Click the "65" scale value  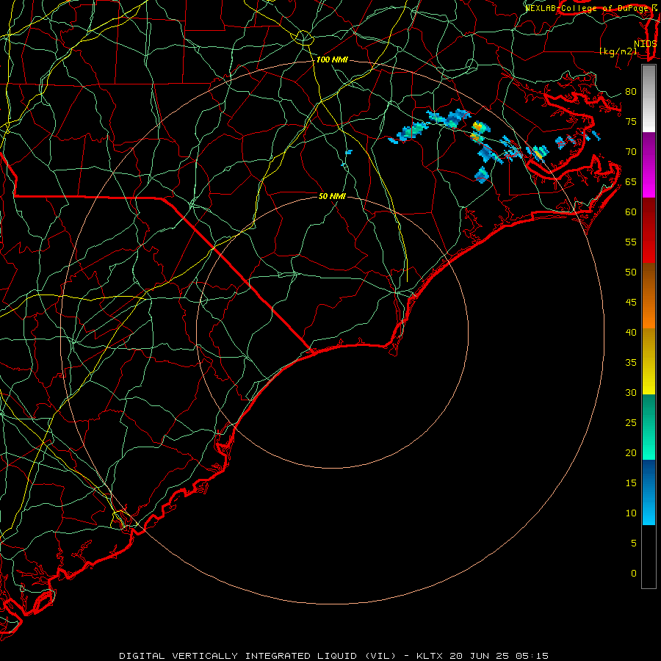pos(631,182)
